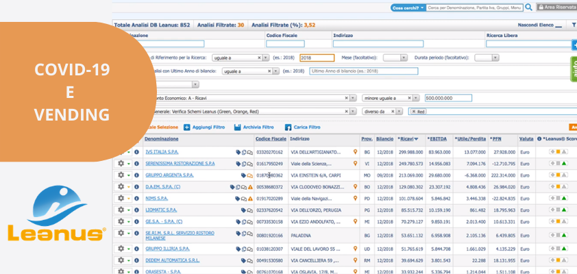Click Carica Filtro button

pyautogui.click(x=303, y=127)
